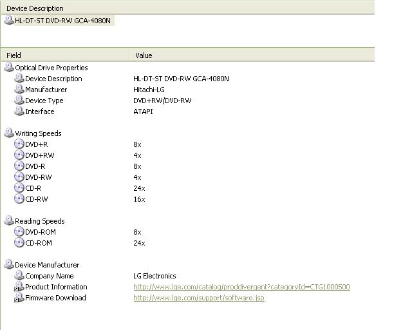
Task: Select the Interface ATAPI row
Action: pos(188,112)
